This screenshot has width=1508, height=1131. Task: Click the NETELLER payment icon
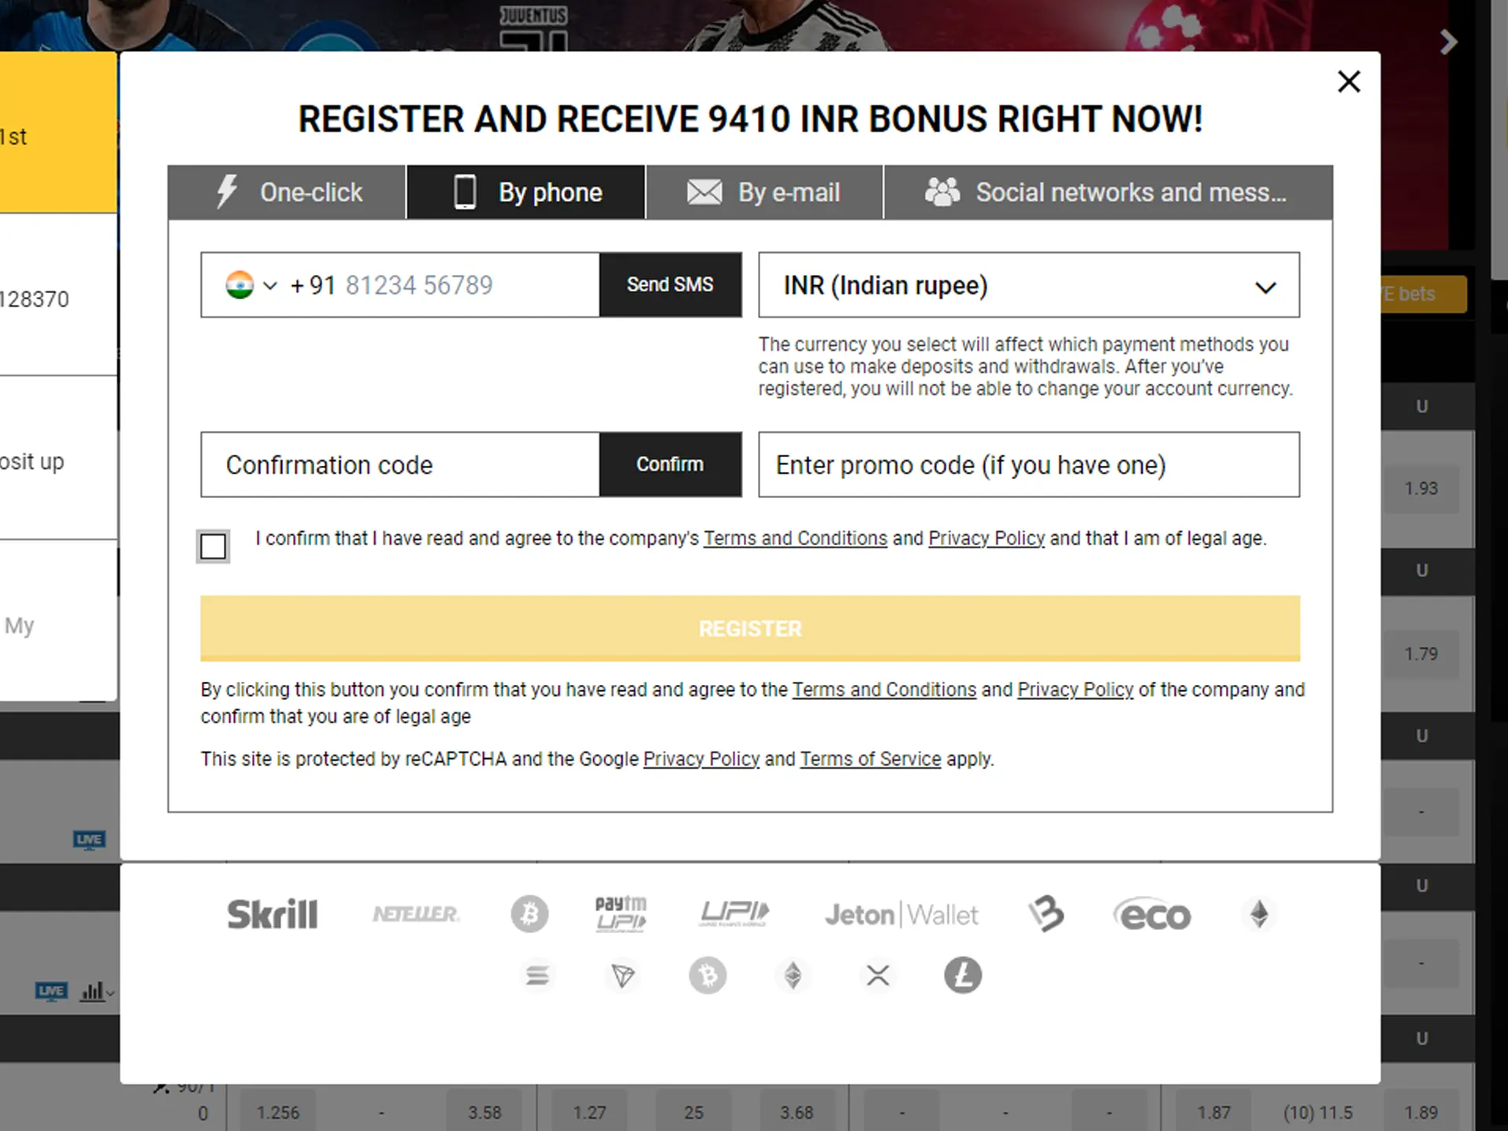[417, 913]
